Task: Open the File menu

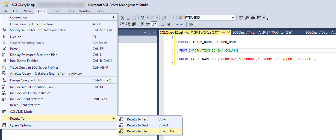Action: click(x=5, y=11)
